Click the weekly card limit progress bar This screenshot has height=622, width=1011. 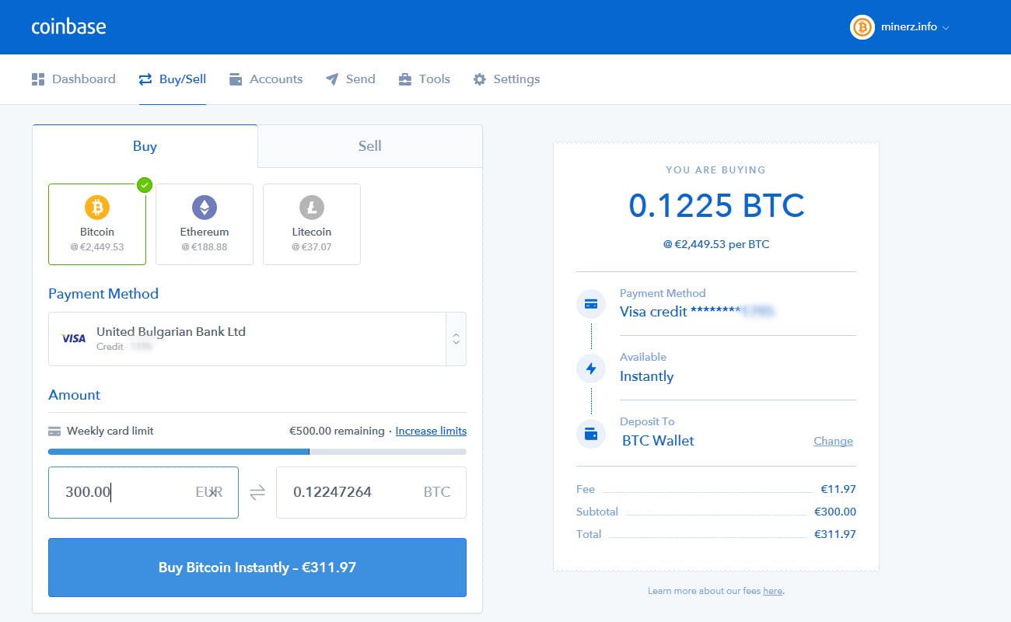click(x=257, y=452)
